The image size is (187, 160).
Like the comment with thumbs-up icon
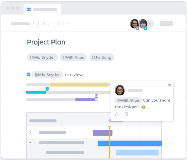point(117,114)
